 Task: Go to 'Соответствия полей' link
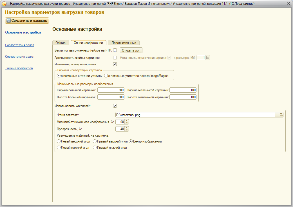coord(20,45)
